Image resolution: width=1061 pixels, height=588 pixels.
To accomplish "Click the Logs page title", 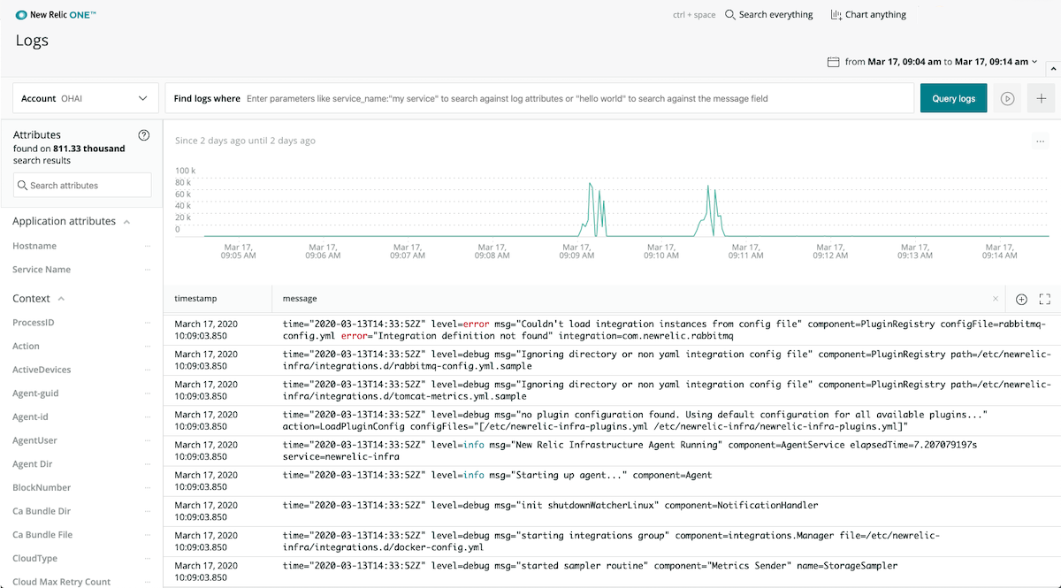I will [x=32, y=41].
